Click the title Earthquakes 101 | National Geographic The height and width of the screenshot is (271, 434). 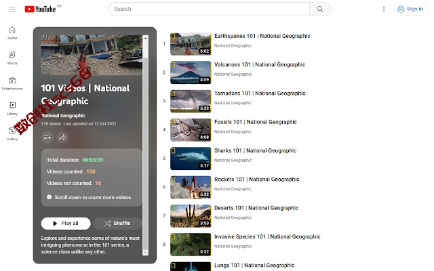[262, 36]
